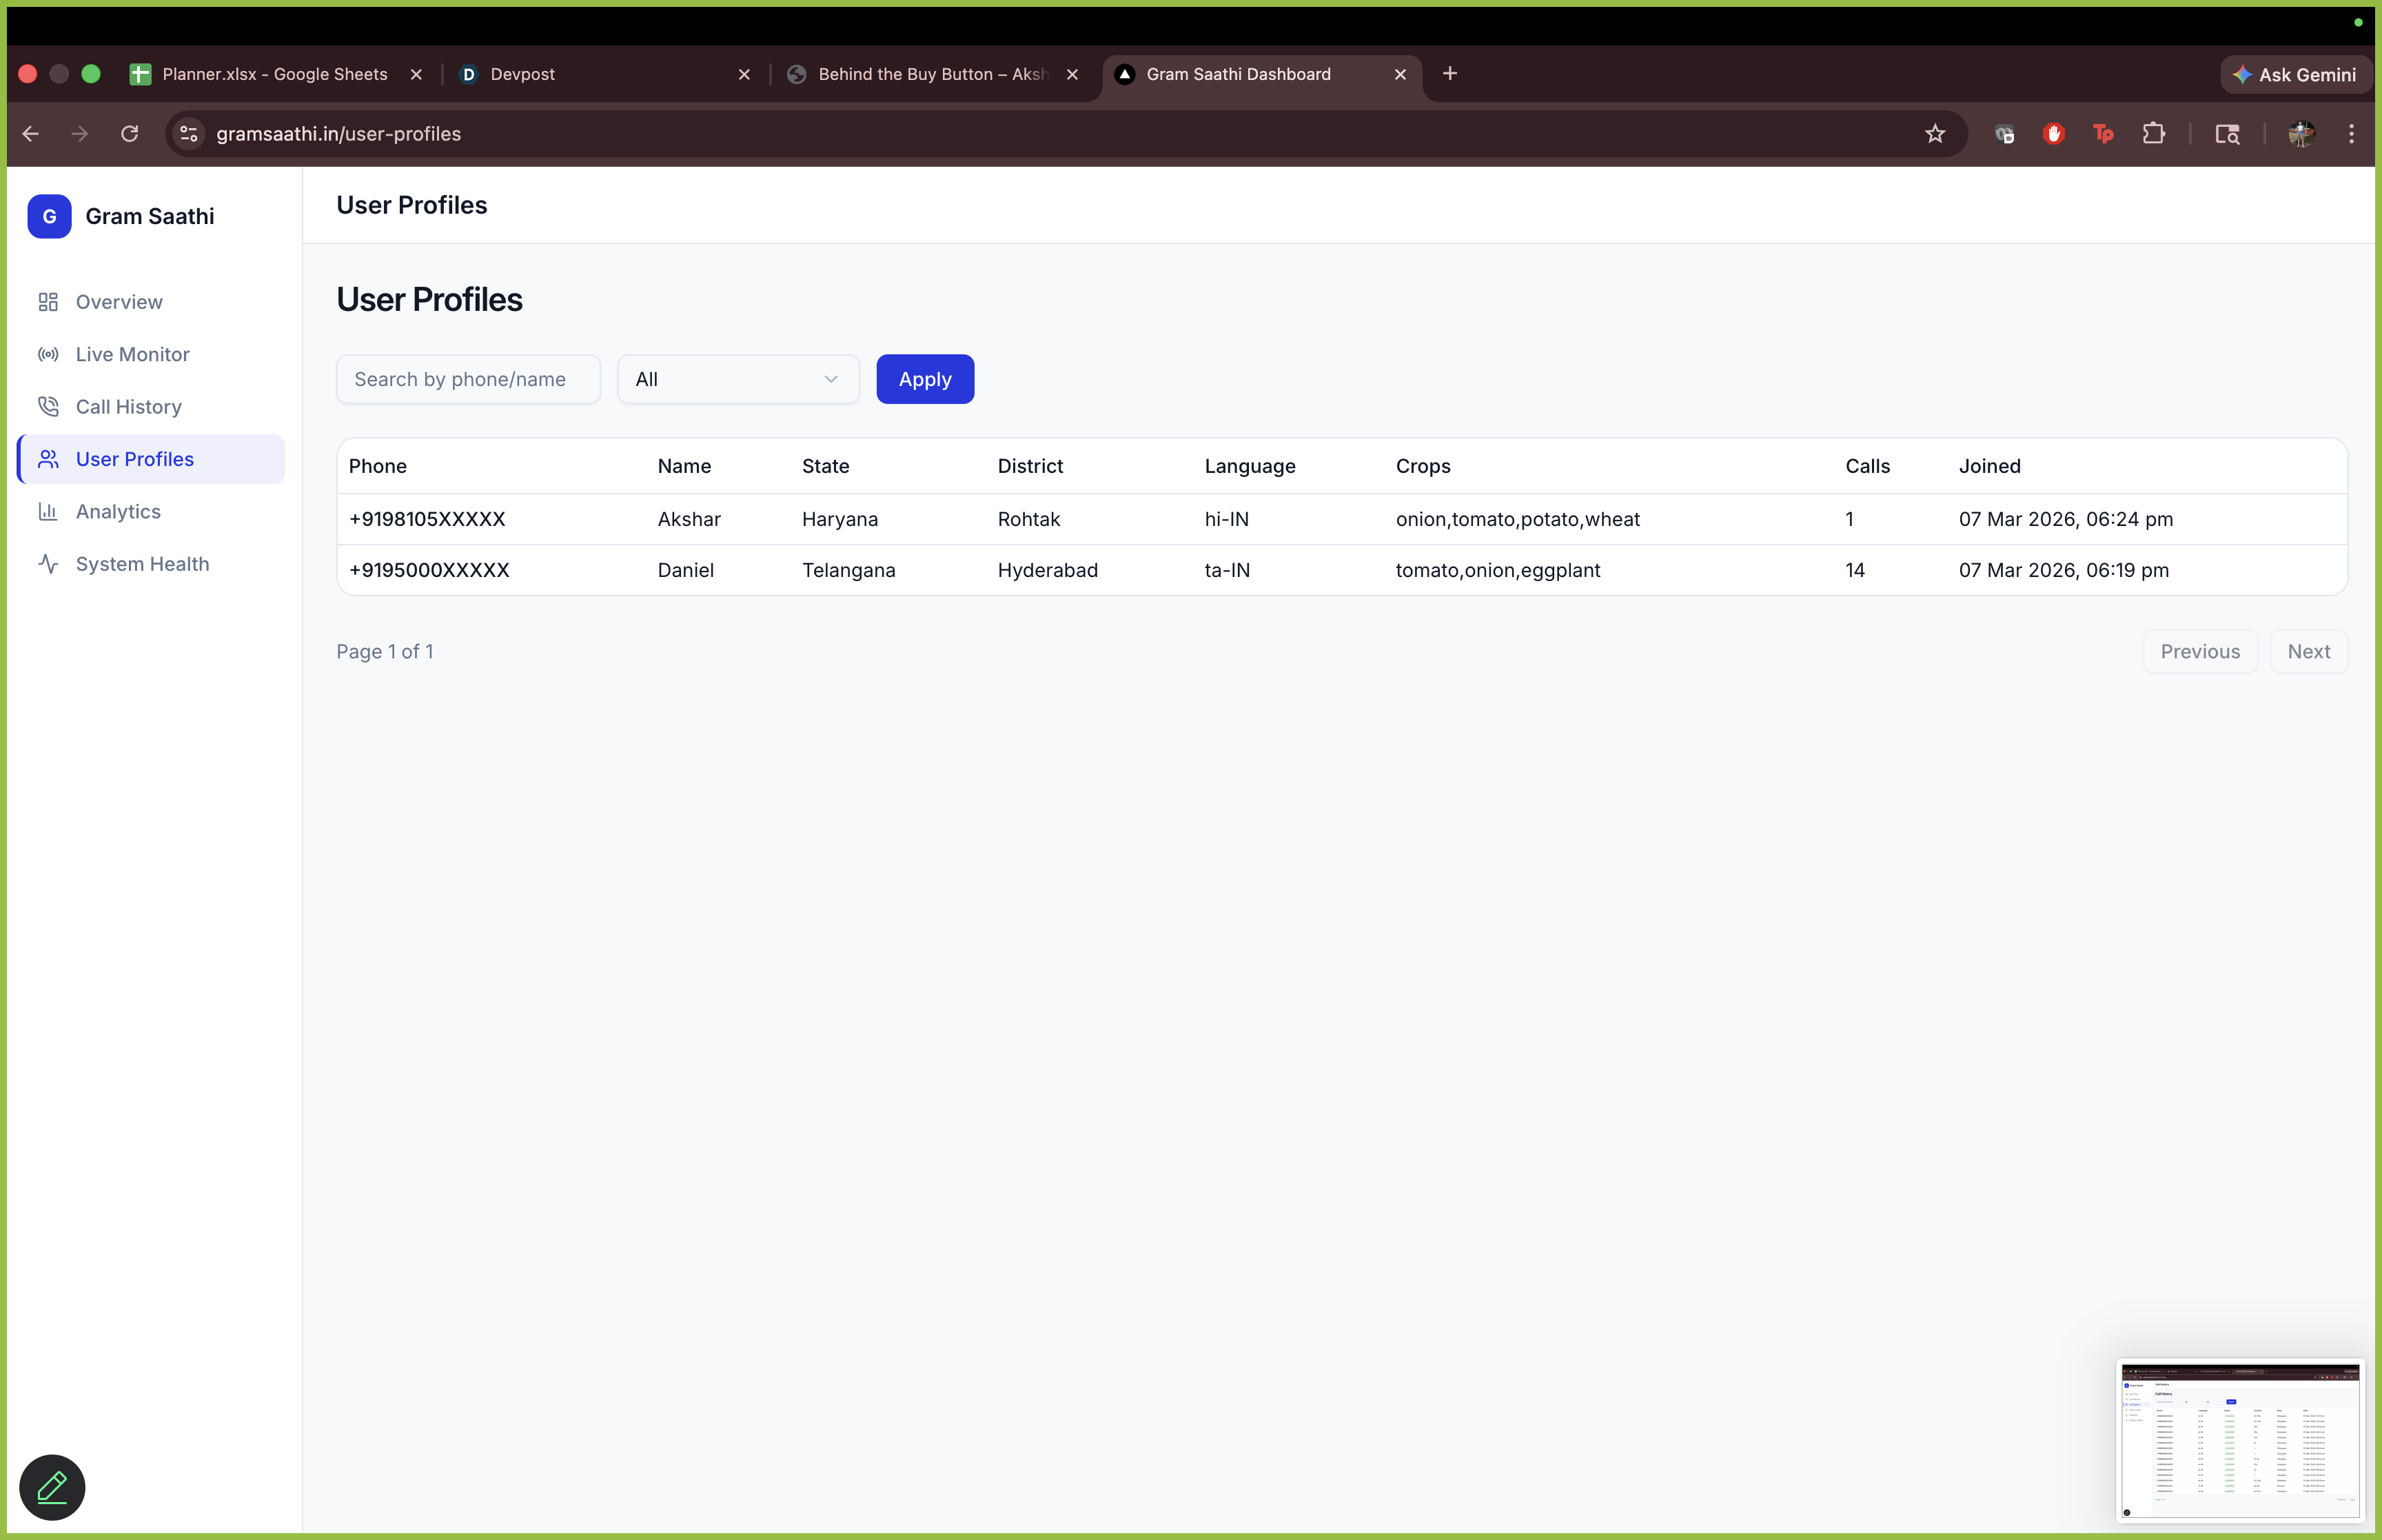
Task: Click the Analytics bar chart icon
Action: tap(48, 511)
